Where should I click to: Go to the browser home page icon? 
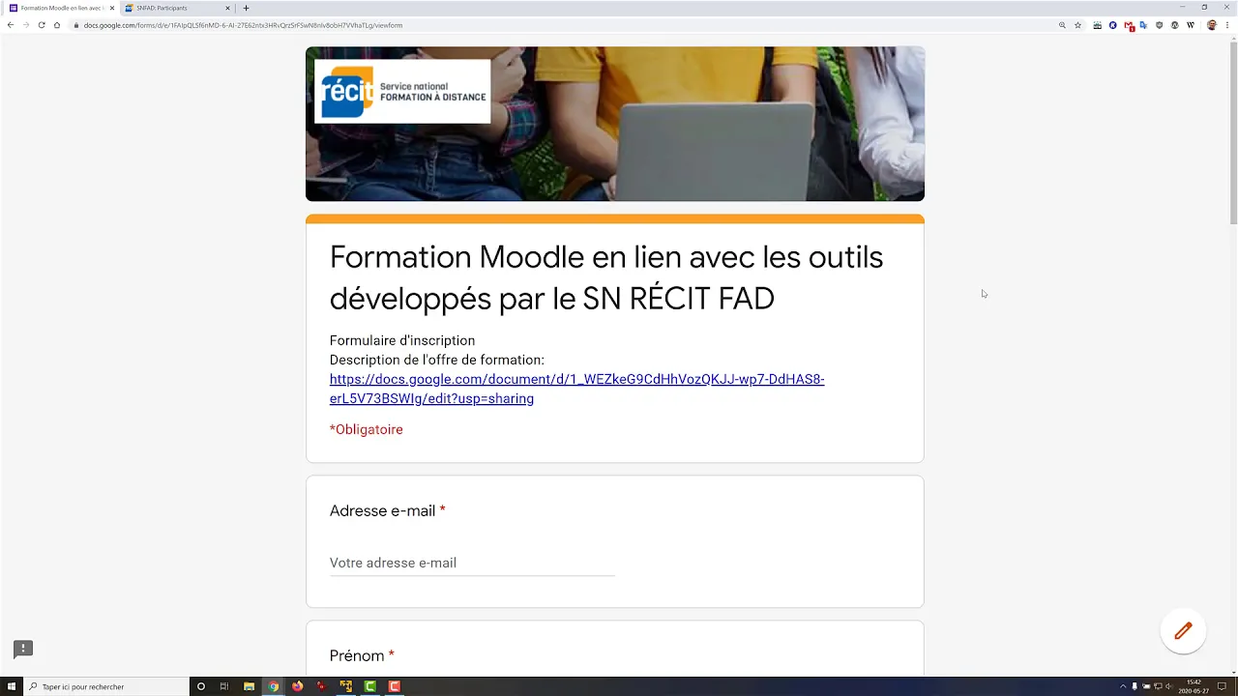click(57, 25)
